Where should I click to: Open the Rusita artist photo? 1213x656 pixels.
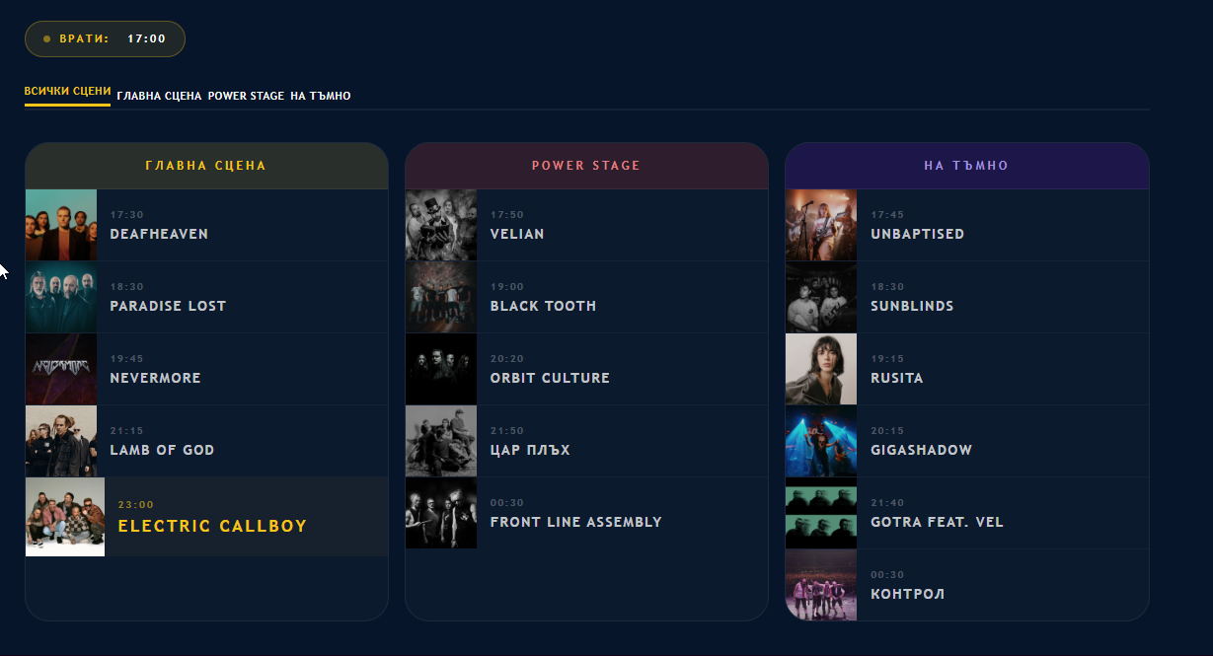point(821,369)
